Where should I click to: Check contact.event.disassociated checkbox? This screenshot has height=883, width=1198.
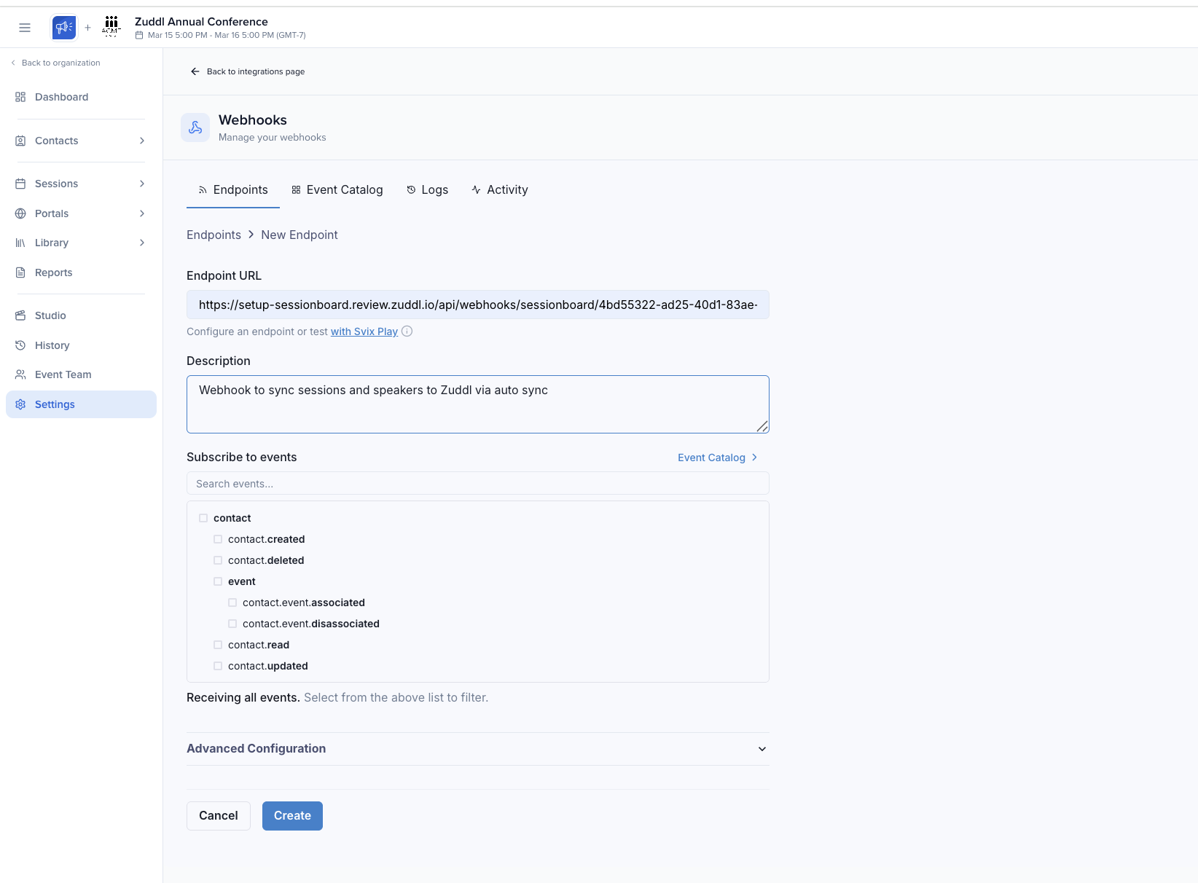coord(232,624)
